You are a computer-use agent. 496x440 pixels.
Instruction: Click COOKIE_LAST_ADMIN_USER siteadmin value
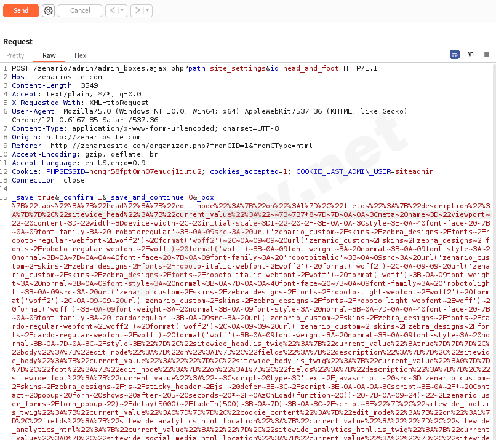pos(414,171)
